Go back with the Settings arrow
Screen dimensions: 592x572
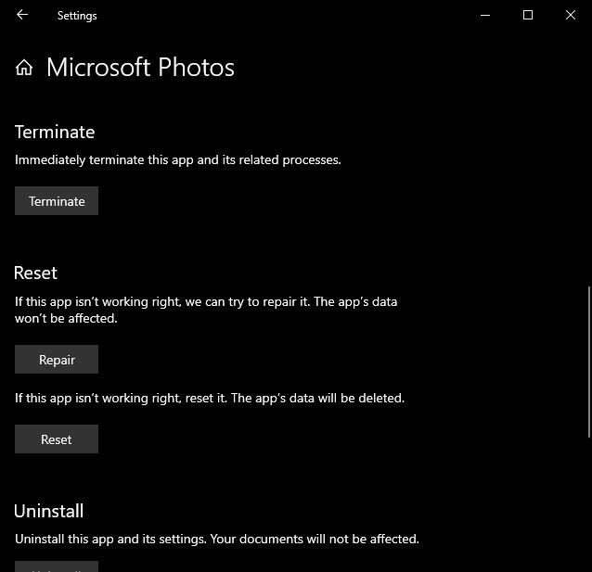[x=22, y=15]
